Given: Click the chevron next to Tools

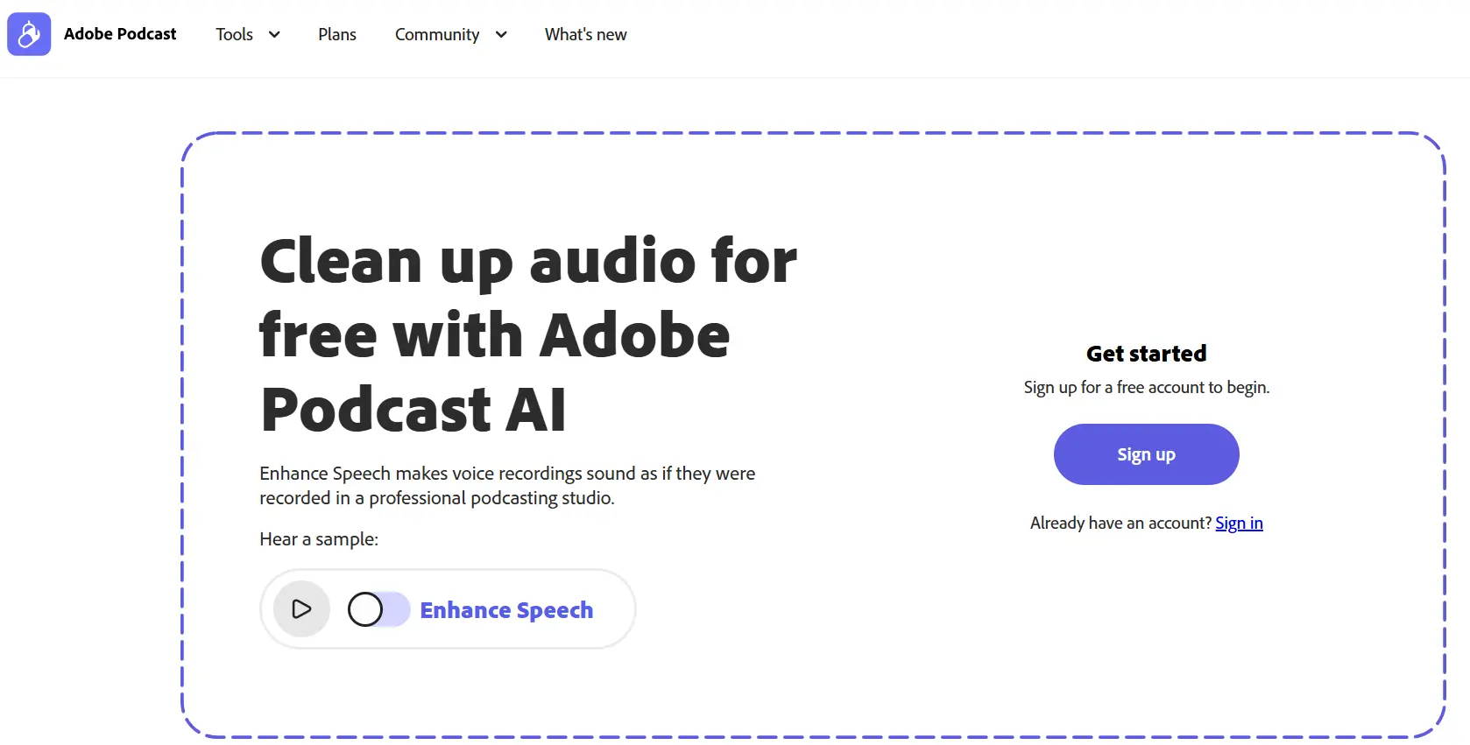Looking at the screenshot, I should point(274,35).
